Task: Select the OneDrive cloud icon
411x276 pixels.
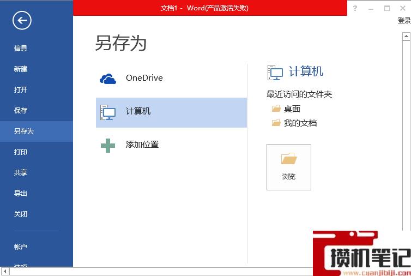Action: tap(108, 79)
